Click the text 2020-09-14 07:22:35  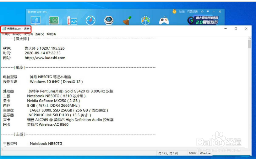point(43,53)
